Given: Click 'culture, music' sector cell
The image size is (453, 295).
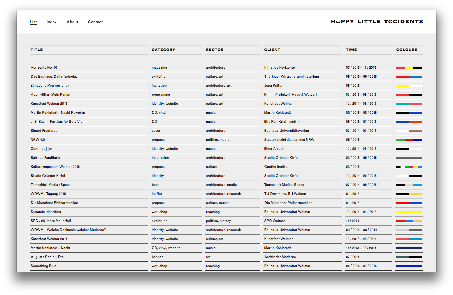Looking at the screenshot, I should pos(217,203).
